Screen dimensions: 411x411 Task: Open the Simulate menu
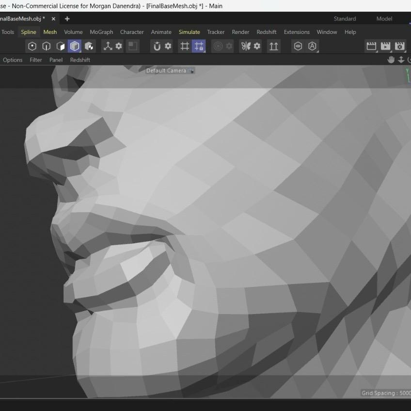tap(189, 32)
